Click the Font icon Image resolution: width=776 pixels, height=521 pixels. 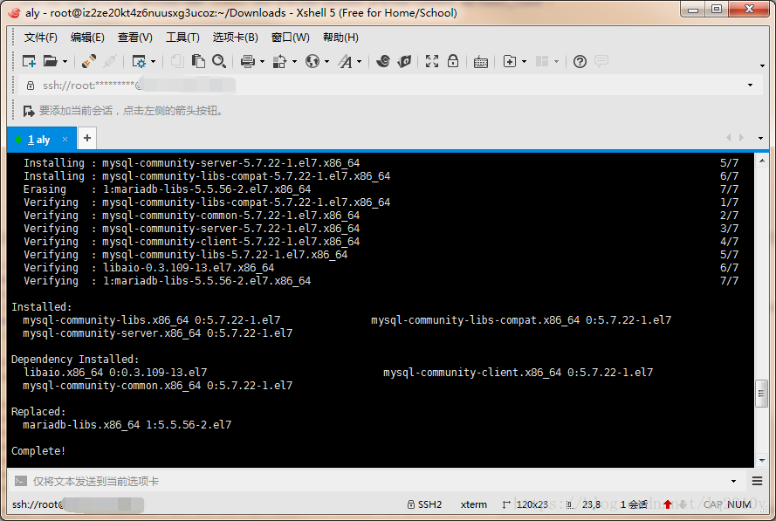tap(345, 61)
